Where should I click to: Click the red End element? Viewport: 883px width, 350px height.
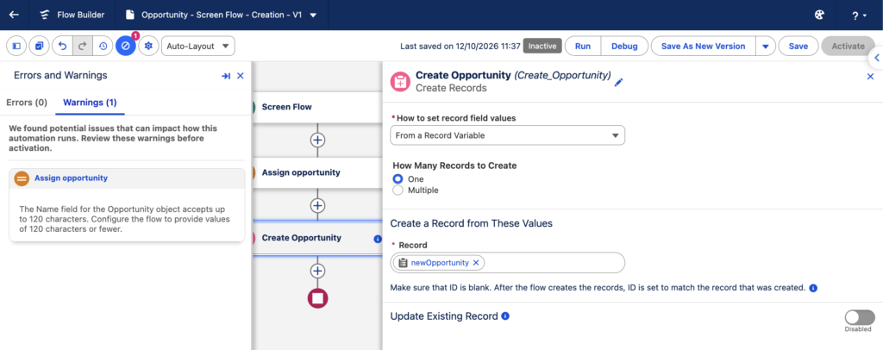tap(317, 298)
